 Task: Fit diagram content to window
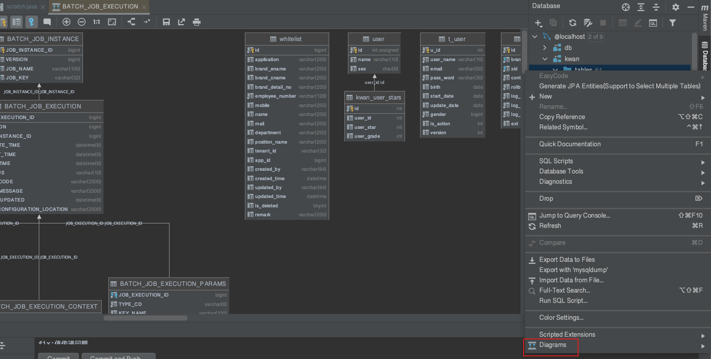(112, 22)
